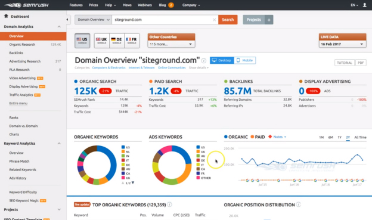
Task: Open Webinars in the top menu
Action: [144, 5]
